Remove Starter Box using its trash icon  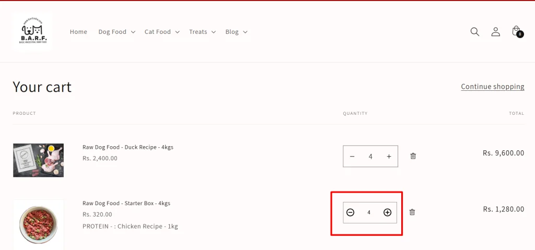[412, 212]
